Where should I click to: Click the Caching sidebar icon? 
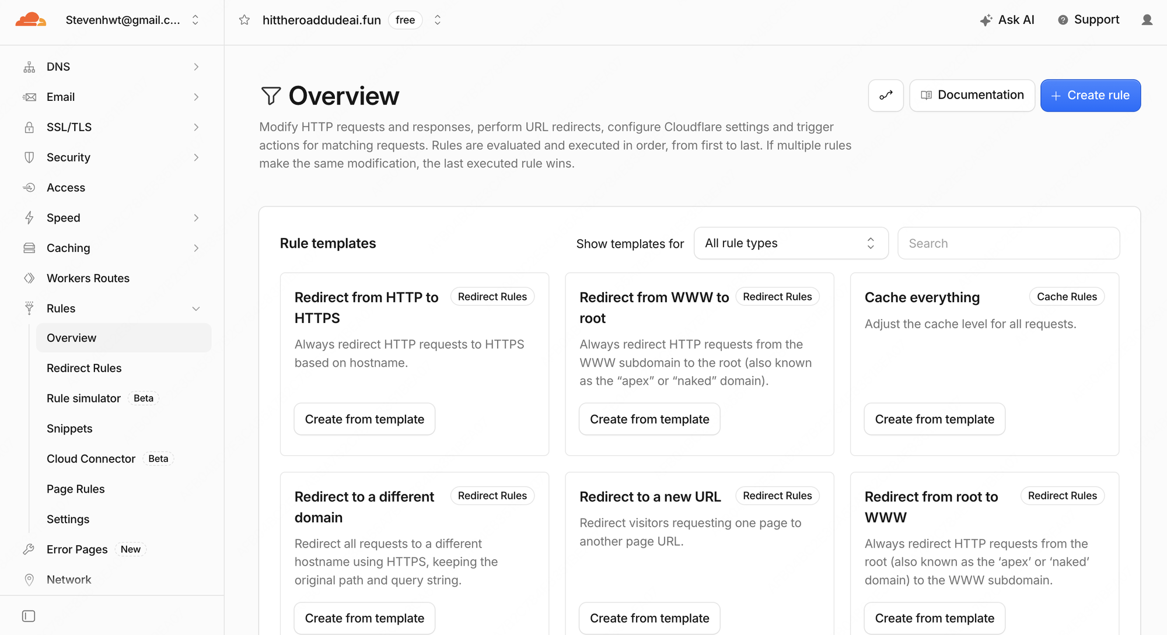(29, 248)
